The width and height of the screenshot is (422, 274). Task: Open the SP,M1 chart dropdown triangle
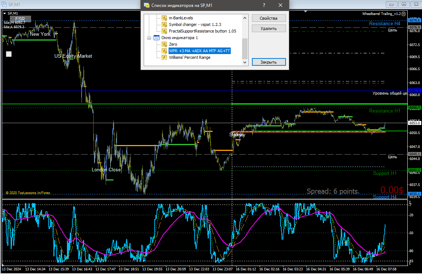coord(4,13)
